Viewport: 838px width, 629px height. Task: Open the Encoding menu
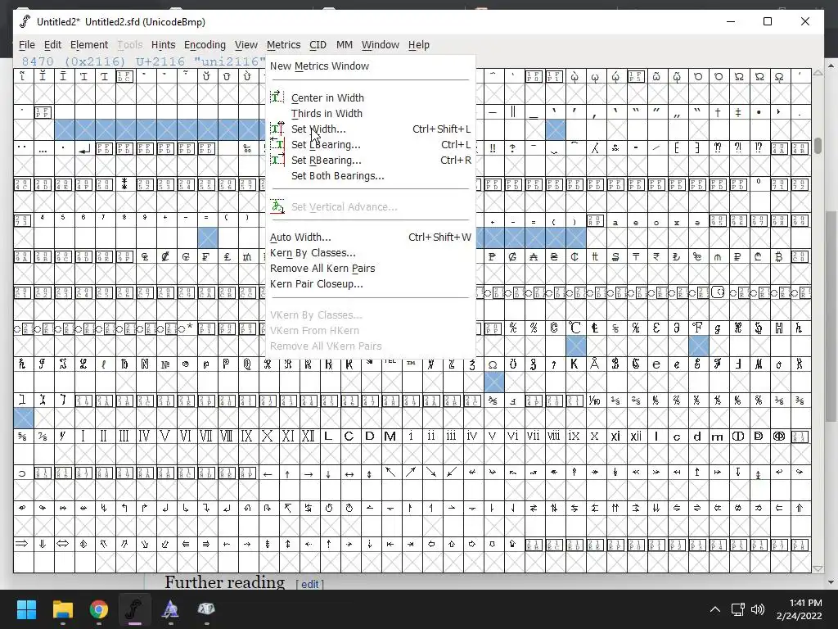(205, 45)
